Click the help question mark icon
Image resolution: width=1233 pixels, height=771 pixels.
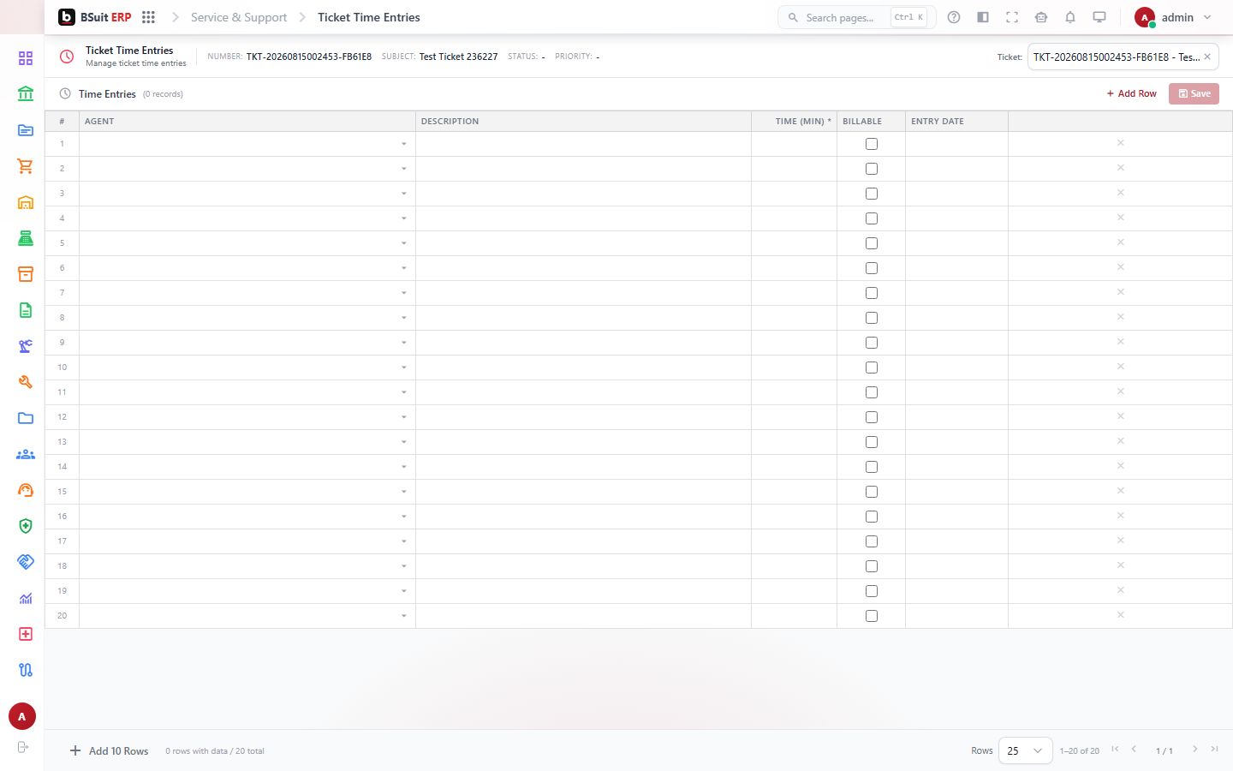pos(954,17)
